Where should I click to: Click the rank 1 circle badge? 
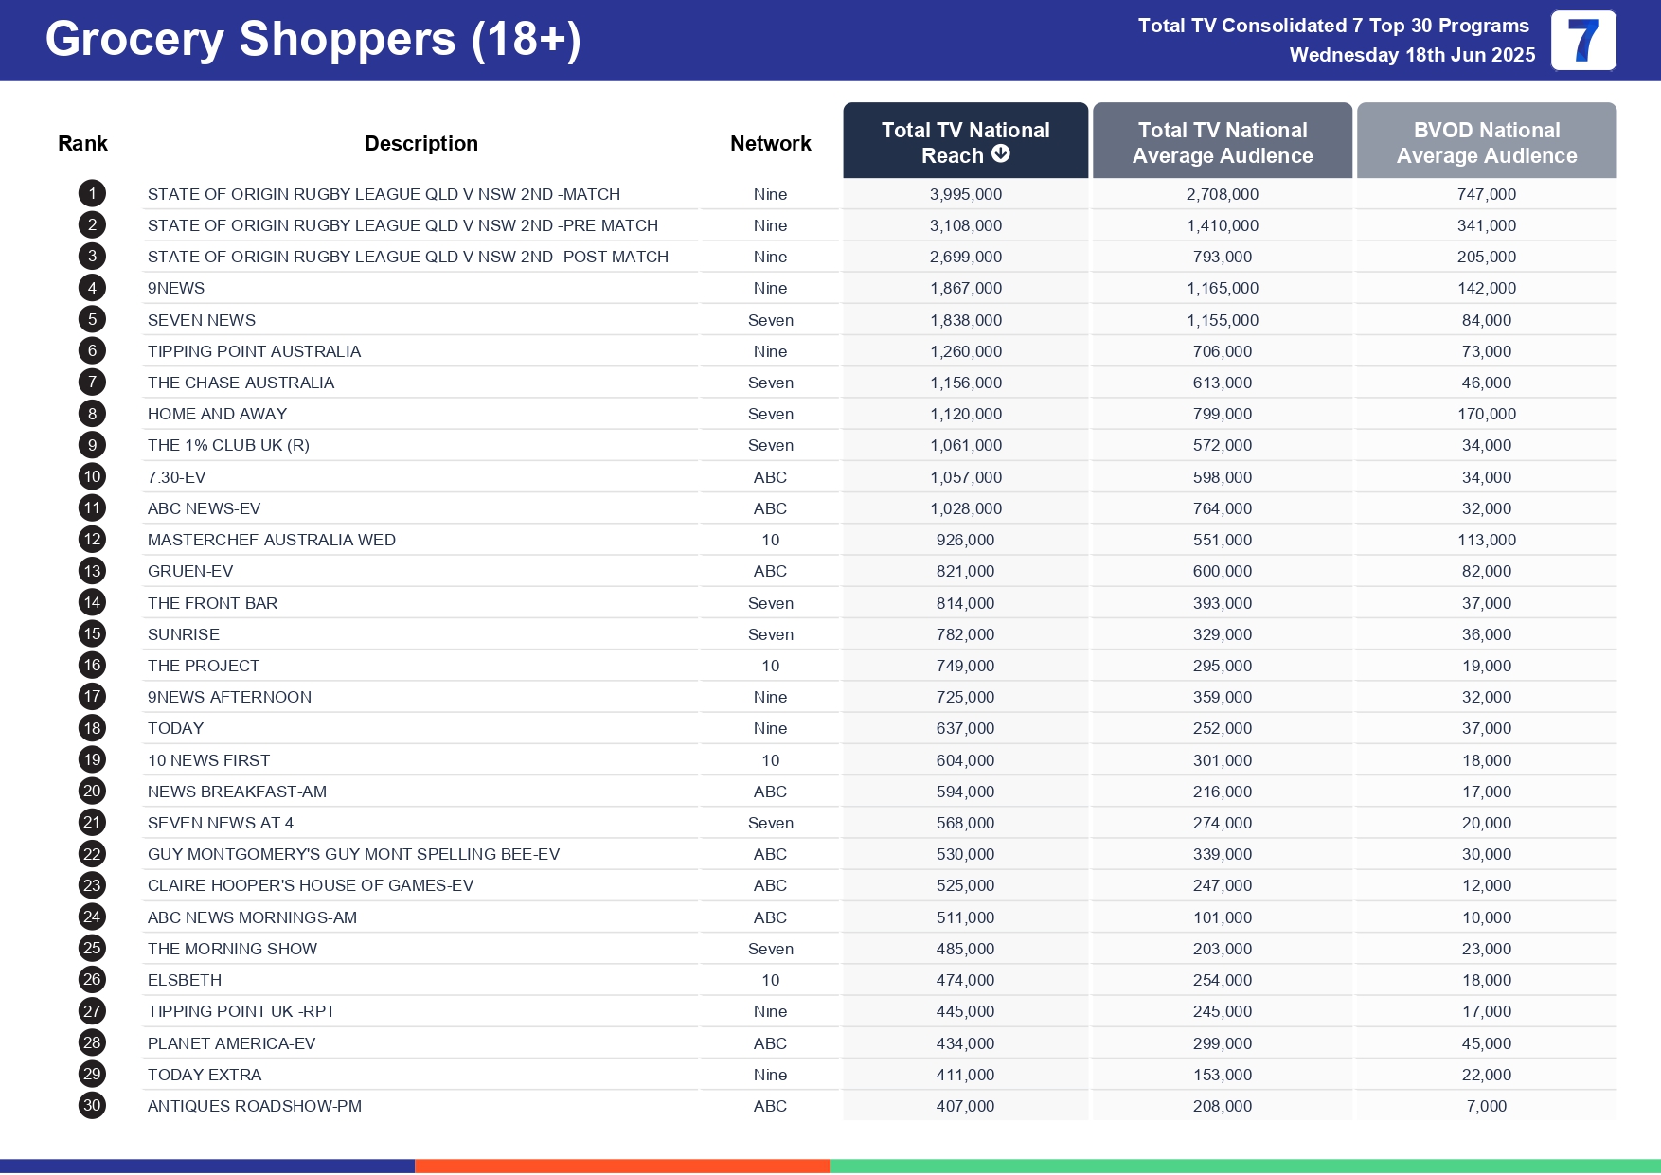92,194
